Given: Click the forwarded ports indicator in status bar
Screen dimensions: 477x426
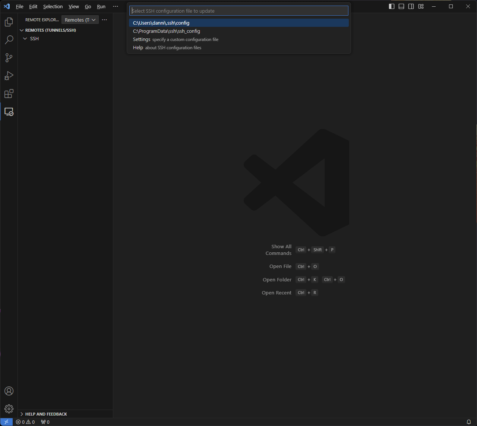Looking at the screenshot, I should [x=45, y=422].
